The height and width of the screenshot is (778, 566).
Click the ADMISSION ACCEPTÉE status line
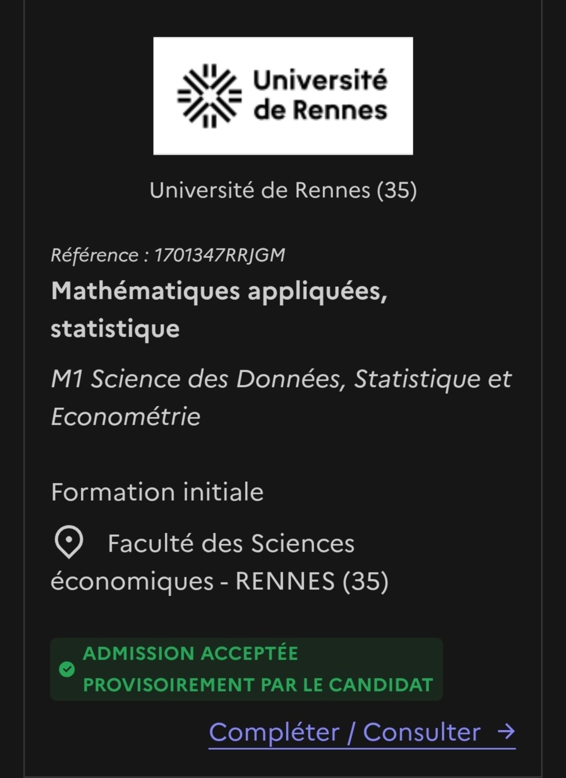point(190,653)
